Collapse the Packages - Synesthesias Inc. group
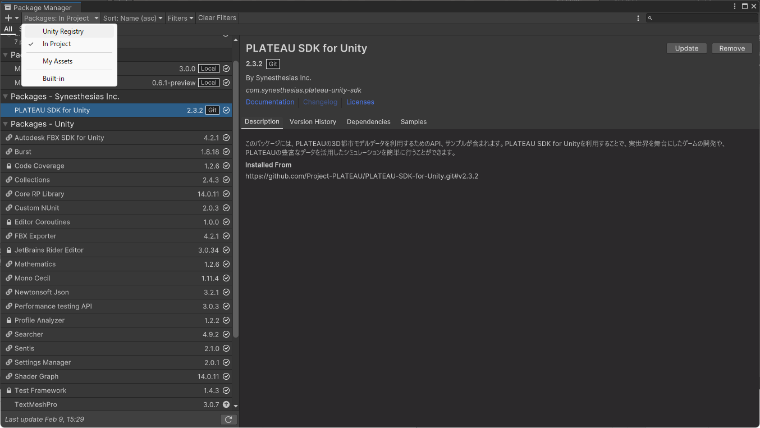 pyautogui.click(x=6, y=97)
